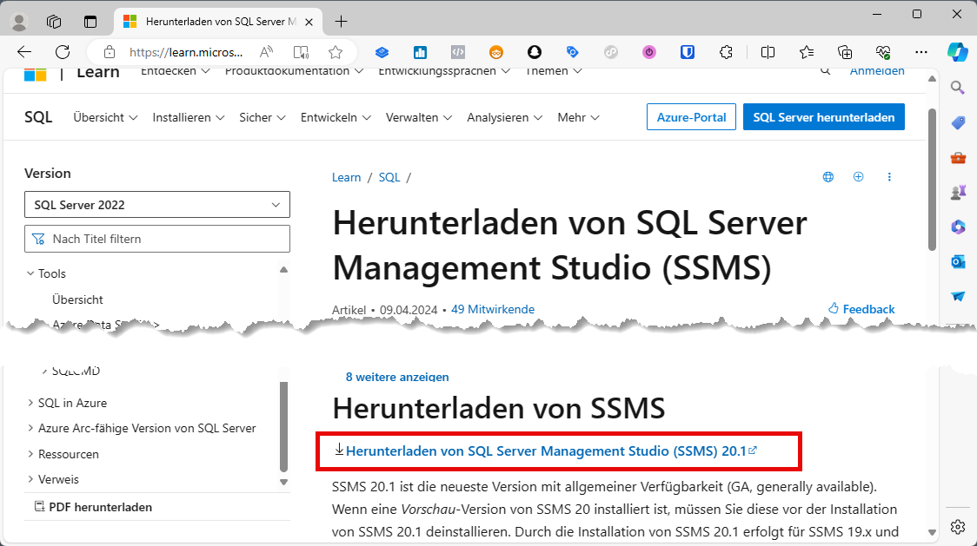Open Outlook from the Edge sidebar
977x546 pixels.
point(957,261)
